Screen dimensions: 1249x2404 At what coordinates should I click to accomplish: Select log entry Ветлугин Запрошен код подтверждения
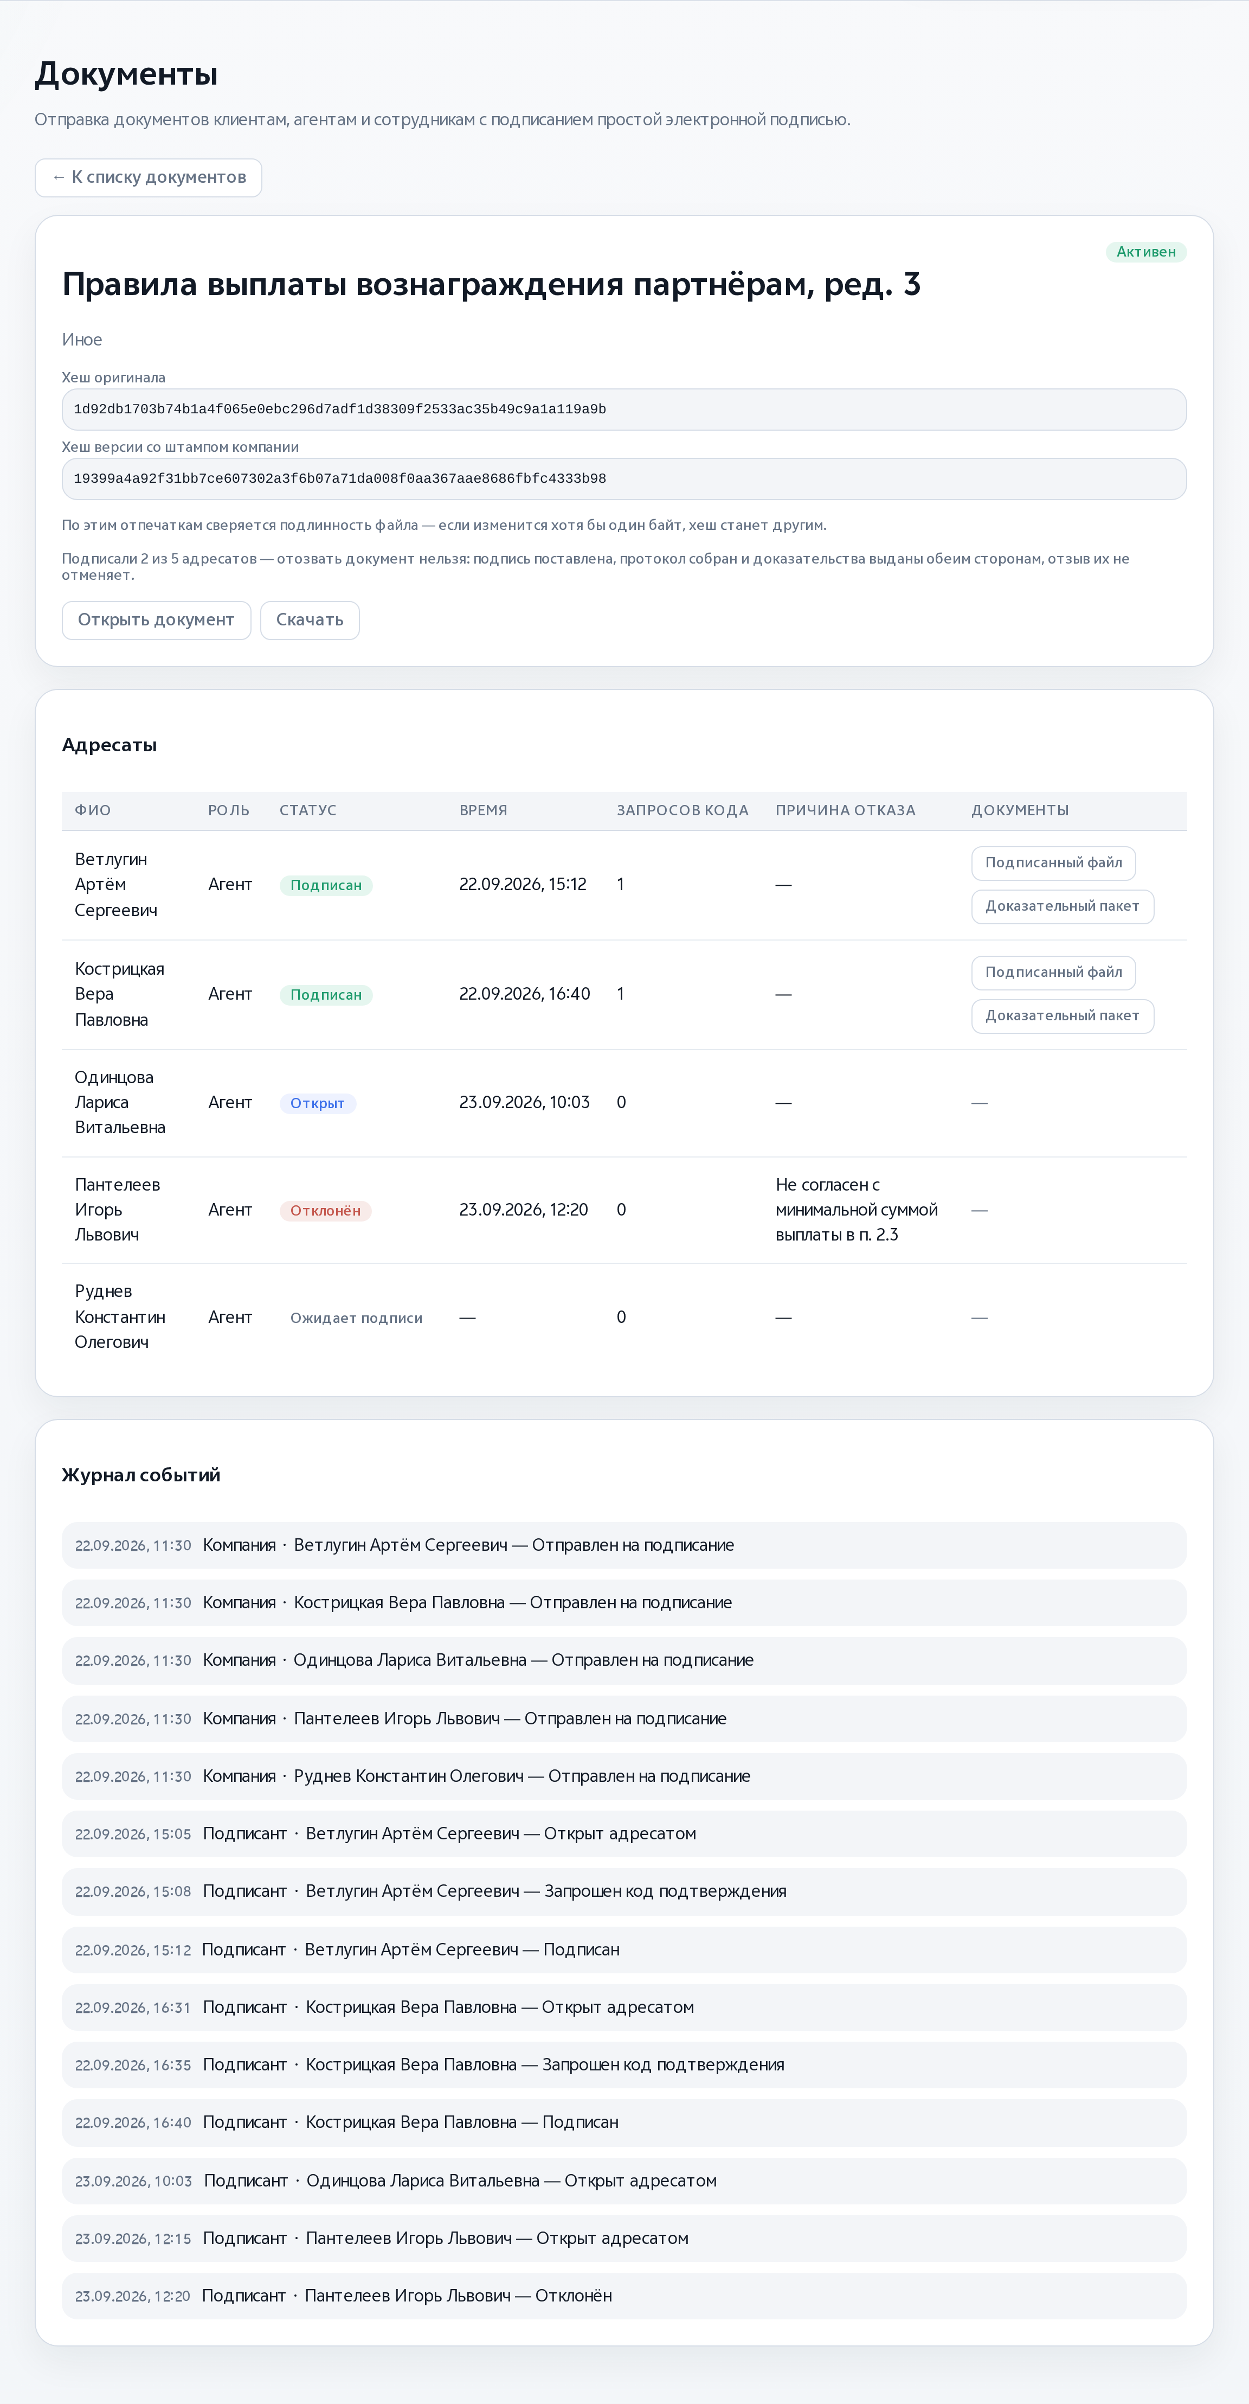624,1891
